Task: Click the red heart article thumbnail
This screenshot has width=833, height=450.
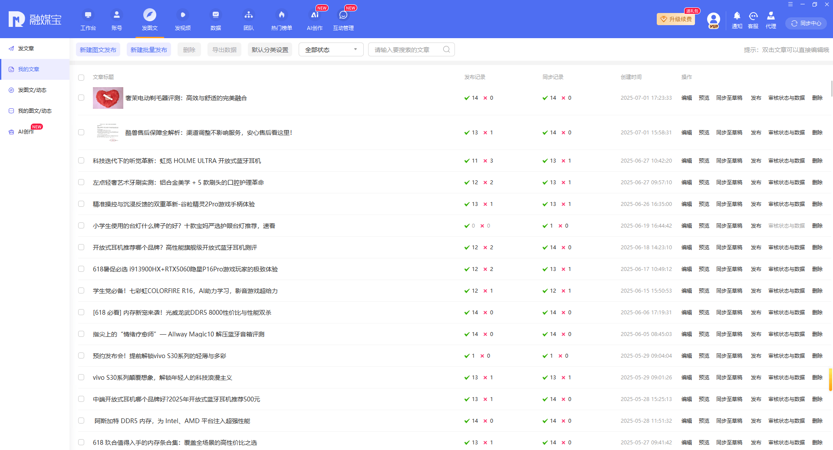Action: (x=108, y=98)
